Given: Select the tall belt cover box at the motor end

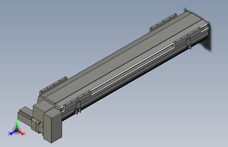Looking at the screenshot, I should pyautogui.click(x=53, y=126).
